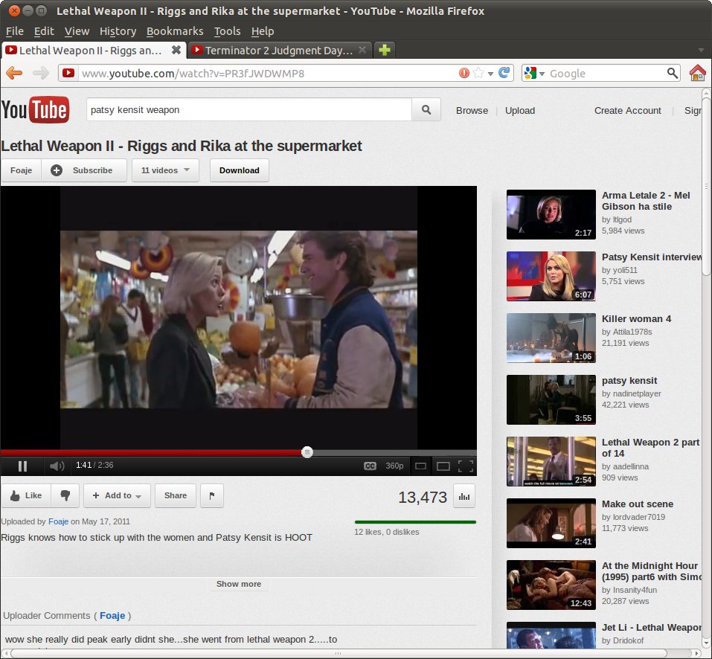The width and height of the screenshot is (712, 659).
Task: Show video statistics bar-chart icon
Action: click(464, 497)
